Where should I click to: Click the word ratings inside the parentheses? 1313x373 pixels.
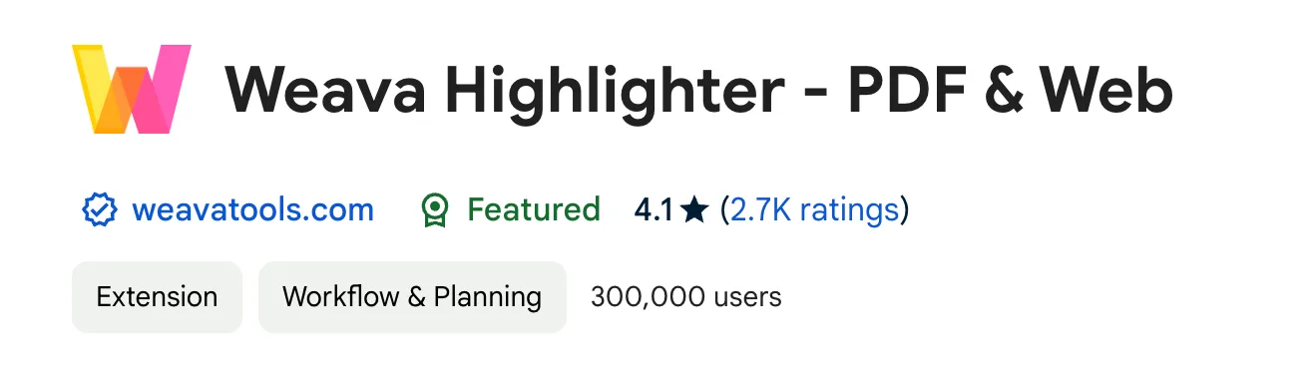(x=850, y=210)
